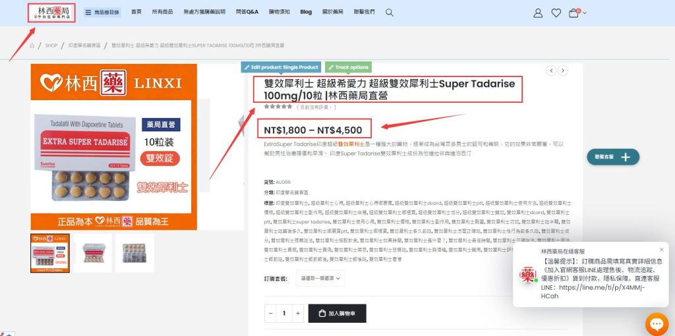
Task: Open the Blog menu item
Action: (x=306, y=12)
